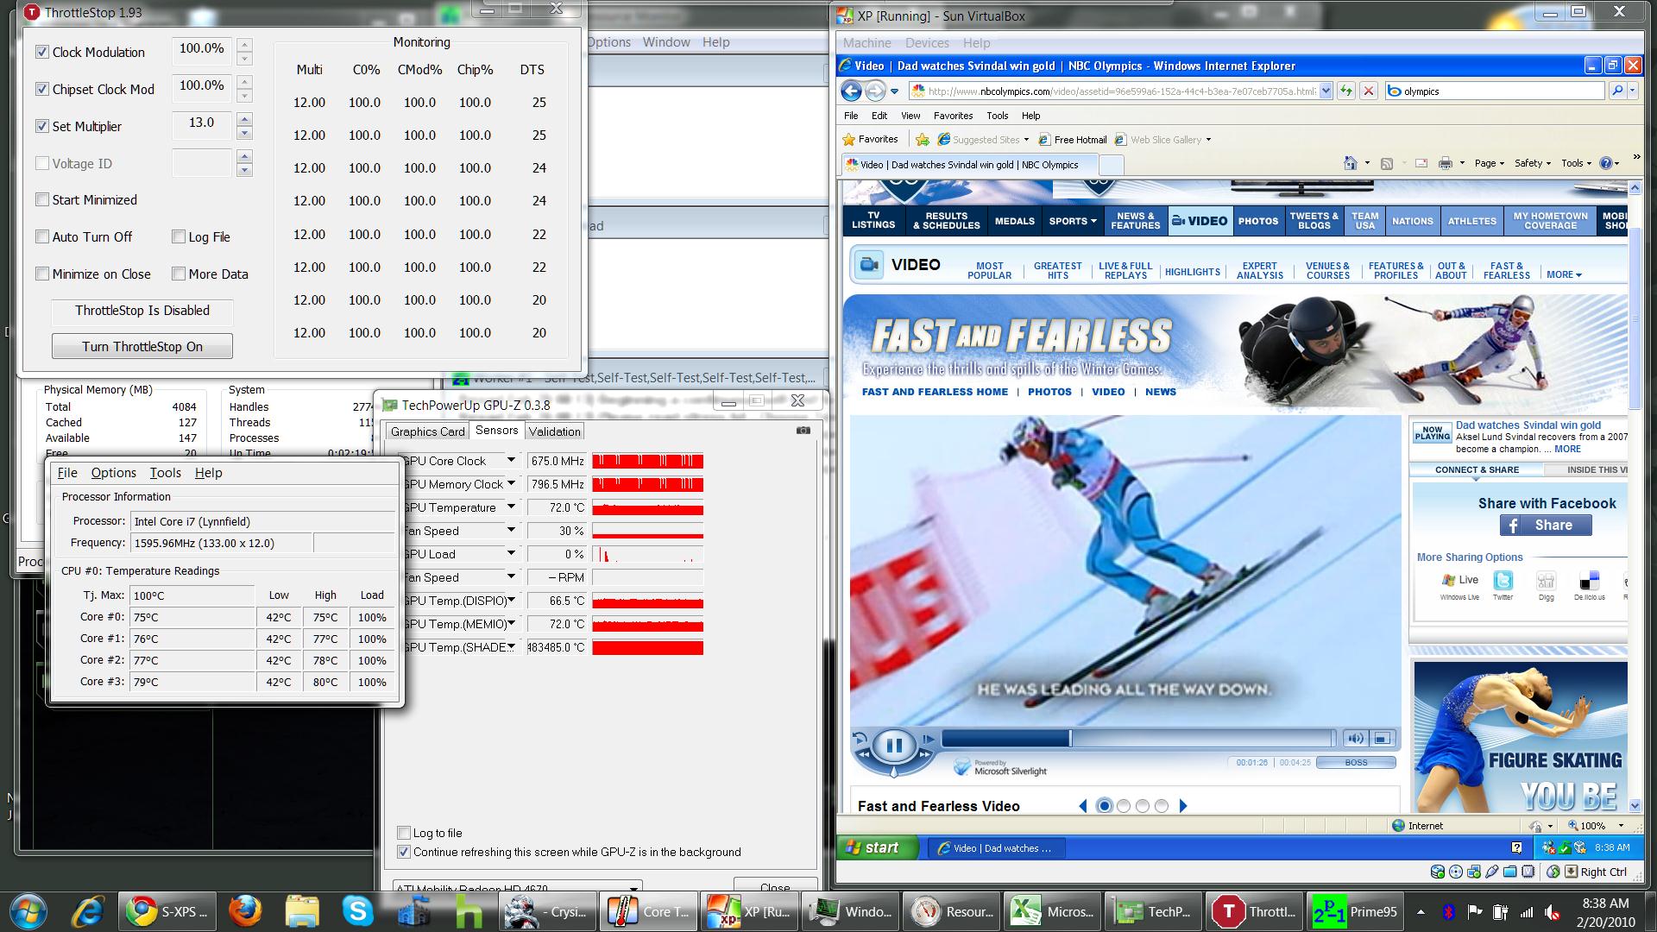Open the IE Safety menu dropdown
1657x932 pixels.
pyautogui.click(x=1533, y=163)
